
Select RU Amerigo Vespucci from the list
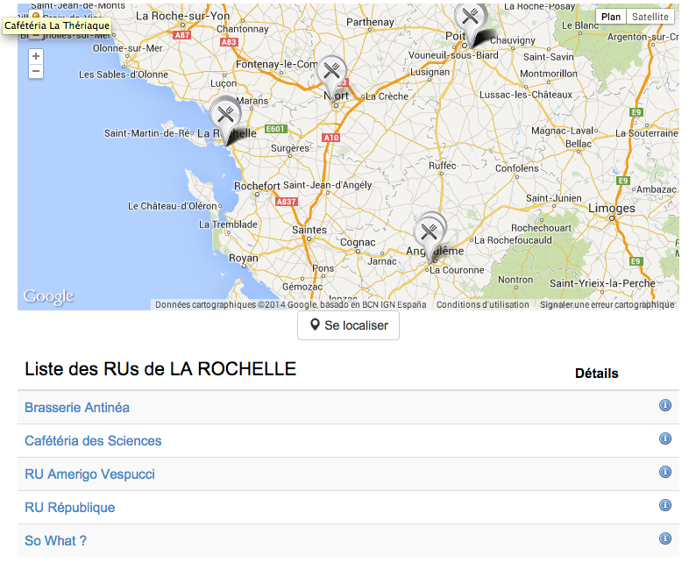89,474
